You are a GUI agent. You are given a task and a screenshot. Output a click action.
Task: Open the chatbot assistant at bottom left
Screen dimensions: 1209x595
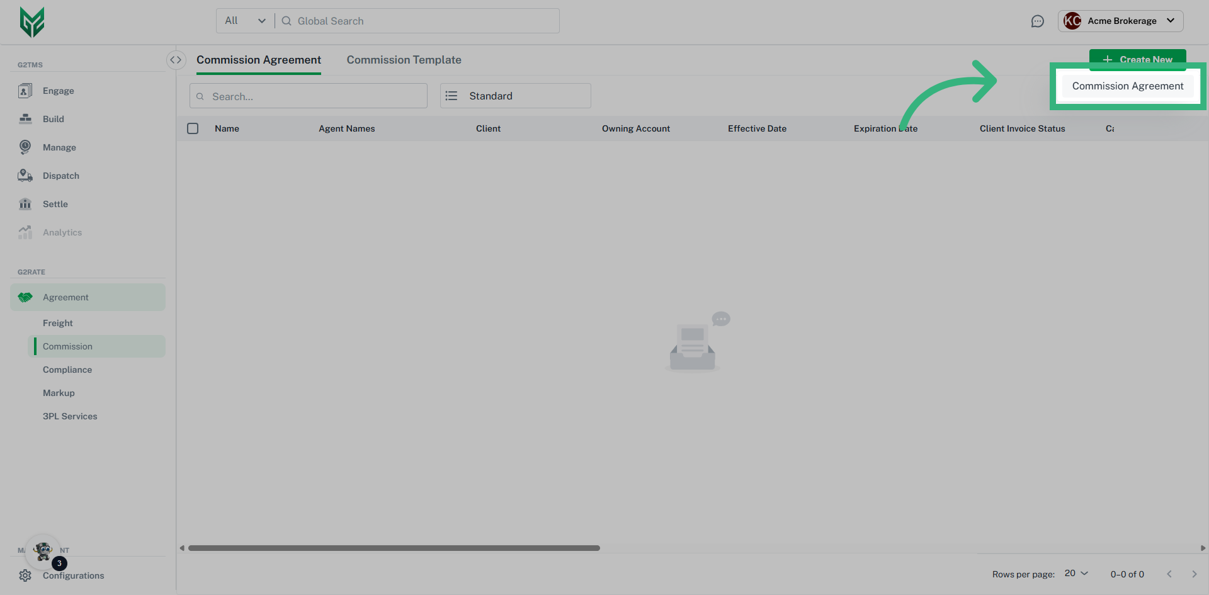click(x=42, y=552)
